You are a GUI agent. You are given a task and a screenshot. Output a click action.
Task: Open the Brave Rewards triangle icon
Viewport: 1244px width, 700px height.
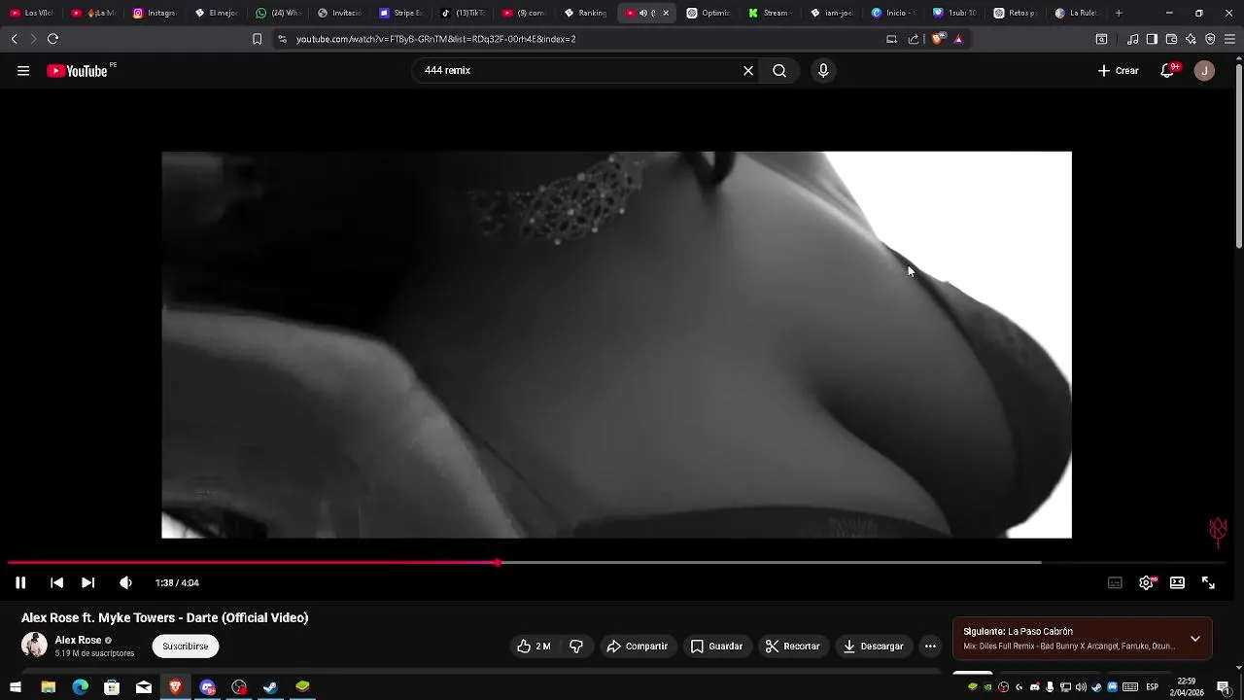point(958,39)
